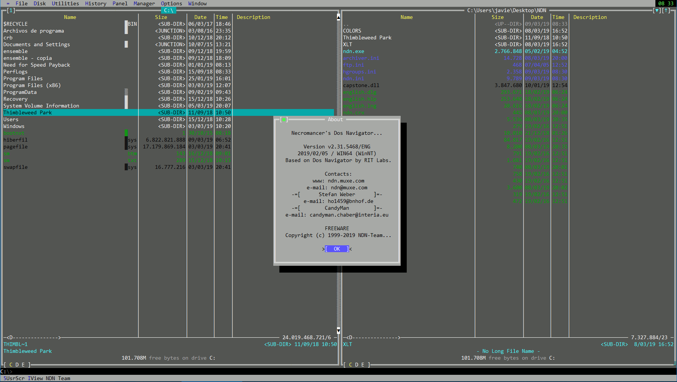Screen dimensions: 677x382
Task: Switch the left panel to drive C
Action: [x=11, y=365]
